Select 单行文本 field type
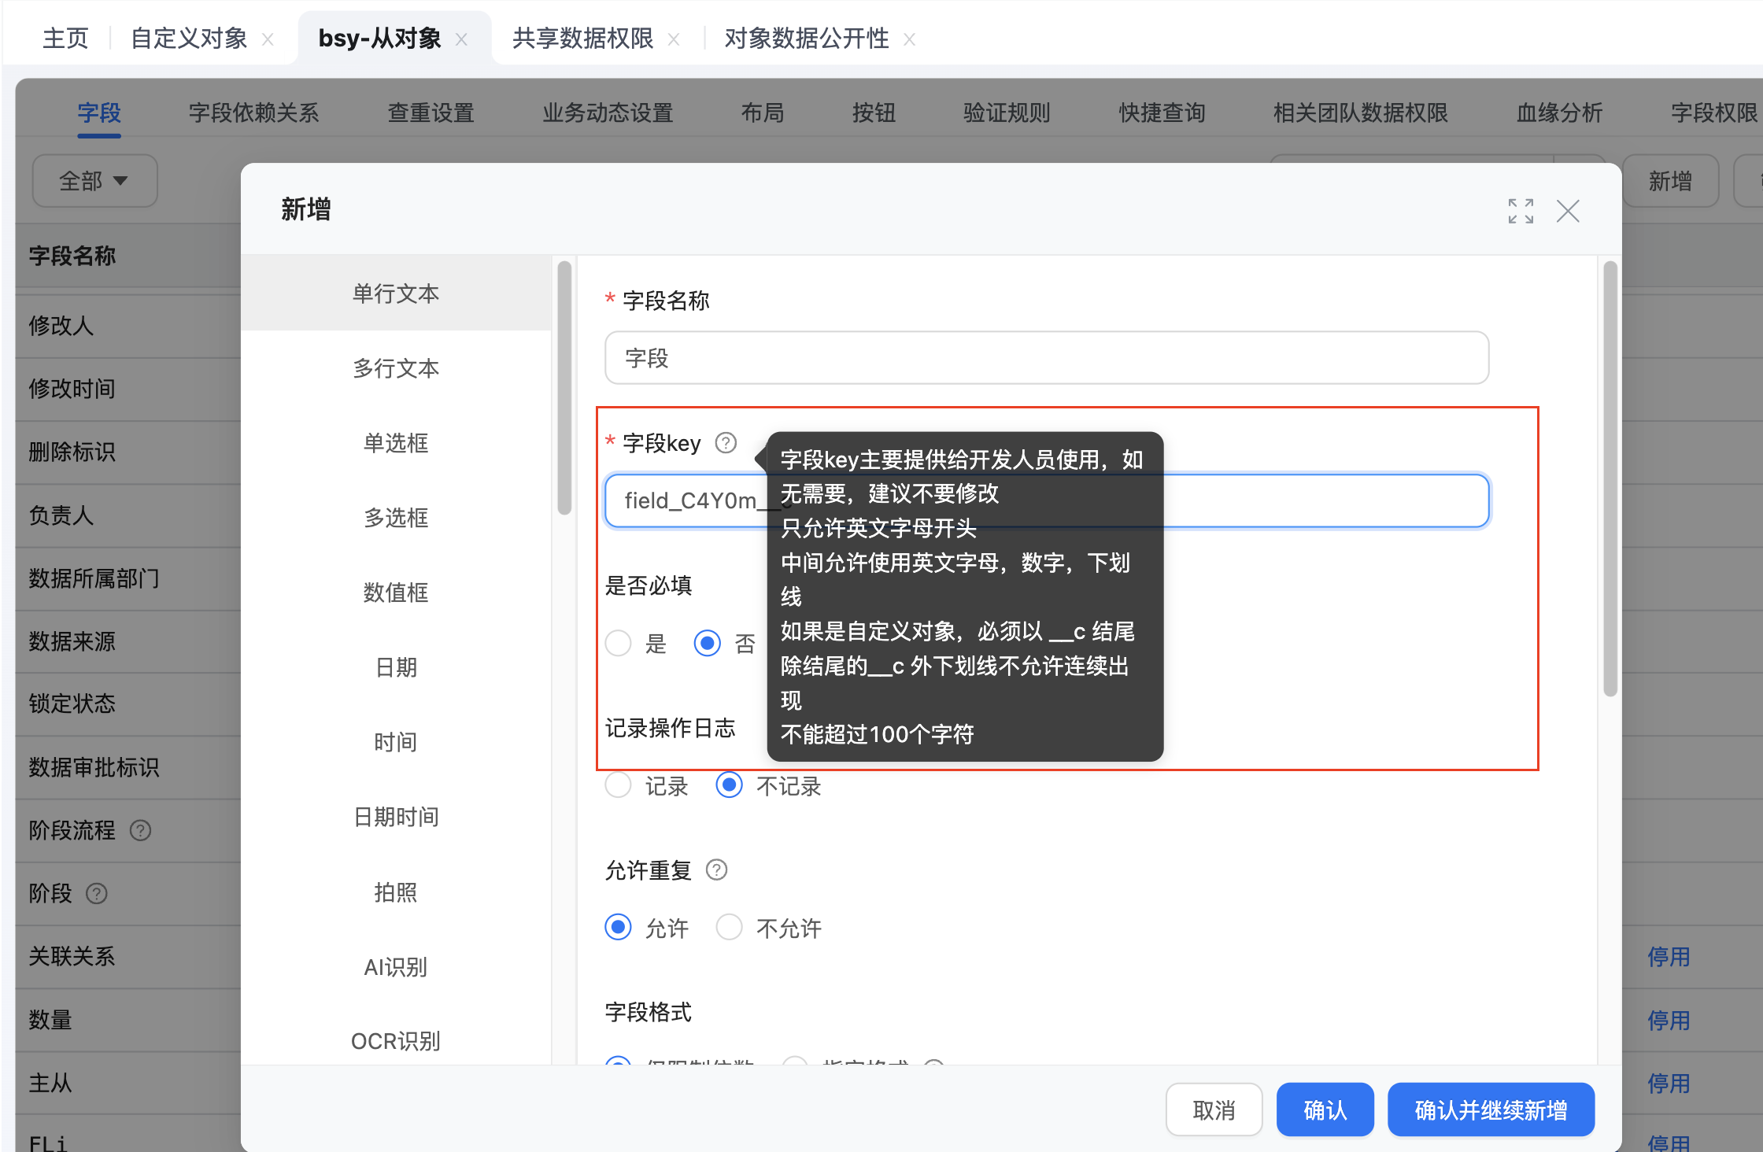Screen dimensions: 1763x1152 click(396, 293)
